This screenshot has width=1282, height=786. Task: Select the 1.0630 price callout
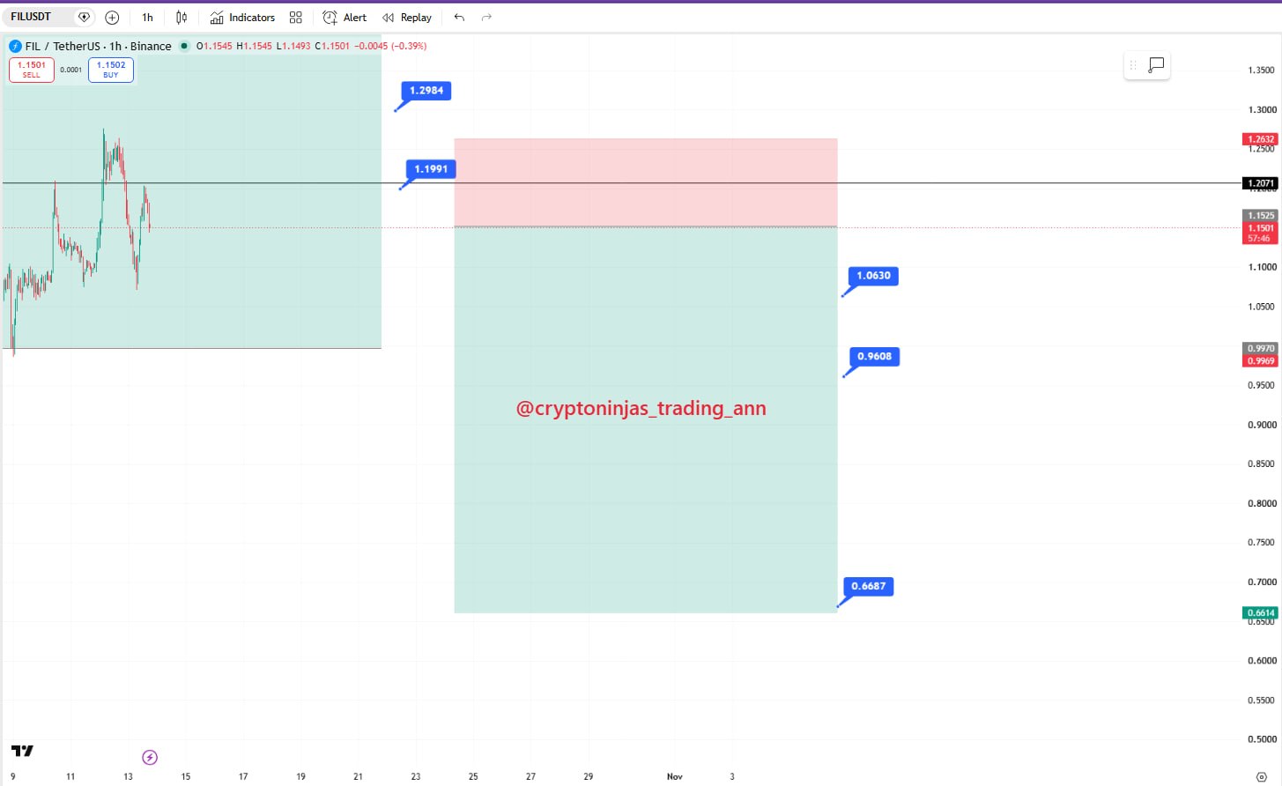(x=873, y=276)
